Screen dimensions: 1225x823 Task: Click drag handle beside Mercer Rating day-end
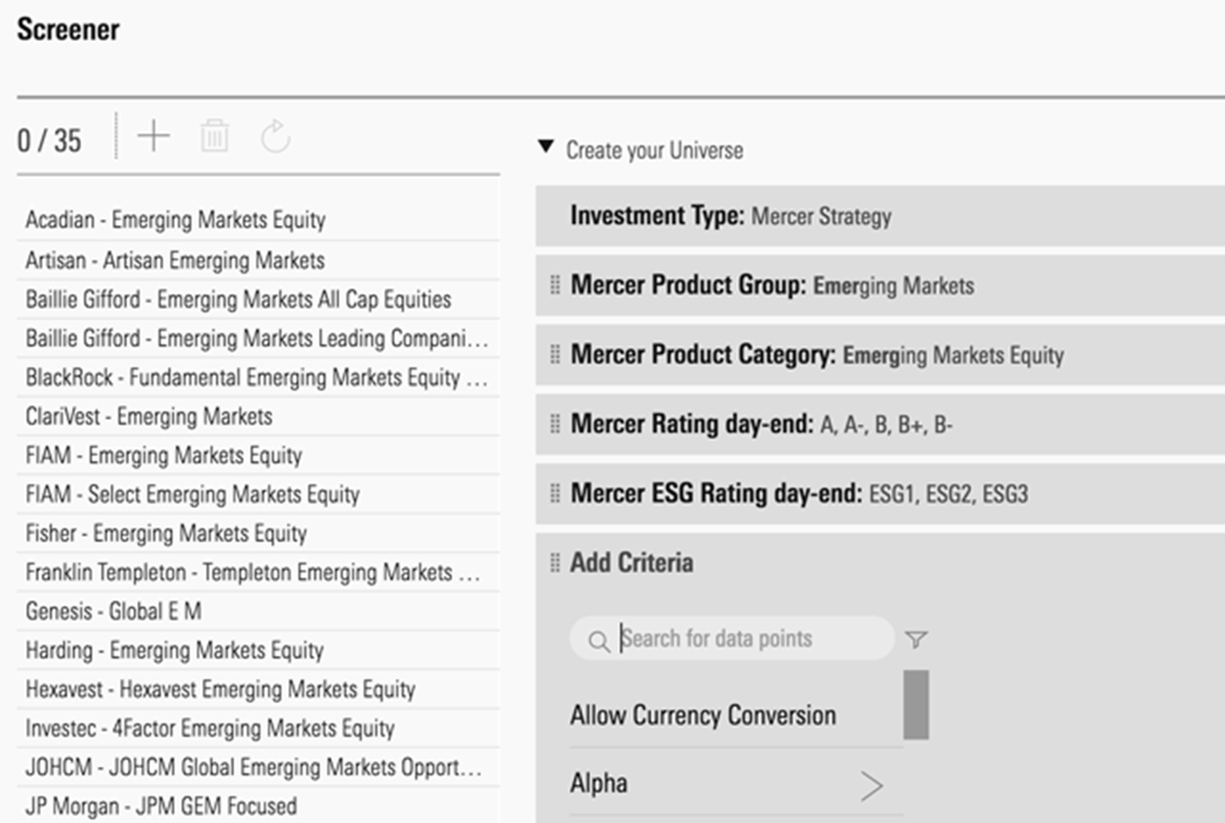(555, 424)
